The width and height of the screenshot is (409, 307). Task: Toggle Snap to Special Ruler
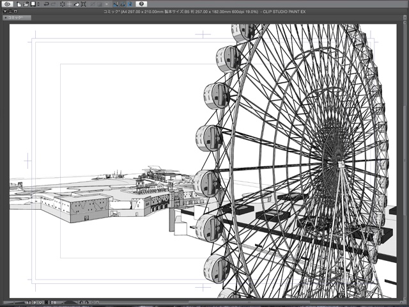(123, 4)
